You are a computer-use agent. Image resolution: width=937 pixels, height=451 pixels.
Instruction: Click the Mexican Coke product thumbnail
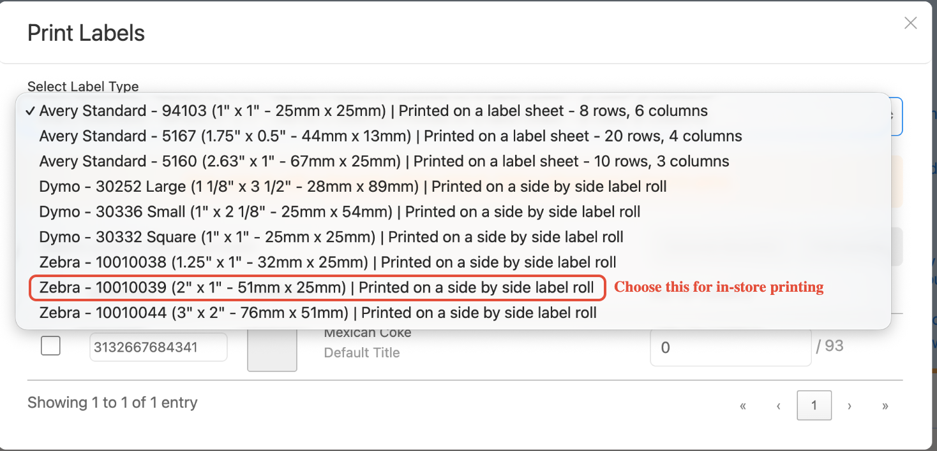(x=272, y=350)
